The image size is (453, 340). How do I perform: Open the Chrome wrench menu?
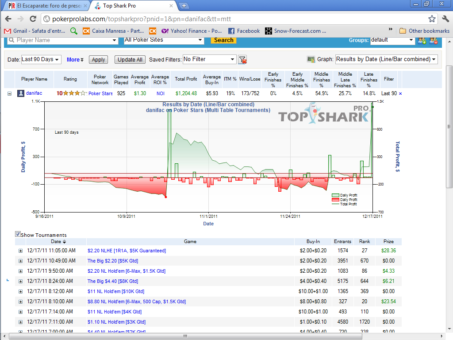[x=446, y=19]
